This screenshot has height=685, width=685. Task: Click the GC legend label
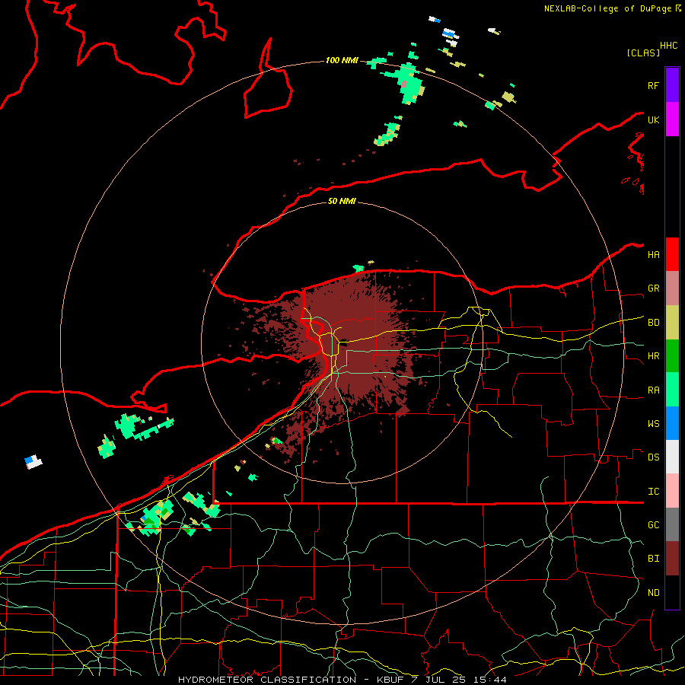point(653,524)
